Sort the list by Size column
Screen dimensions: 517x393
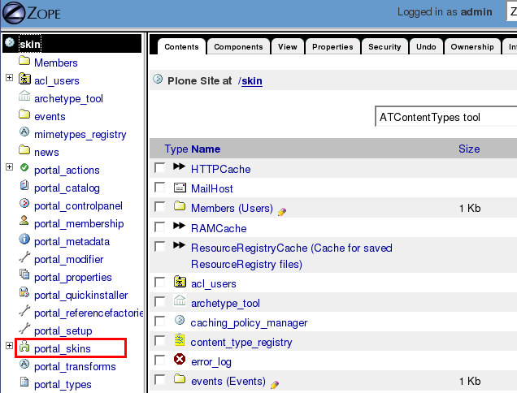469,149
